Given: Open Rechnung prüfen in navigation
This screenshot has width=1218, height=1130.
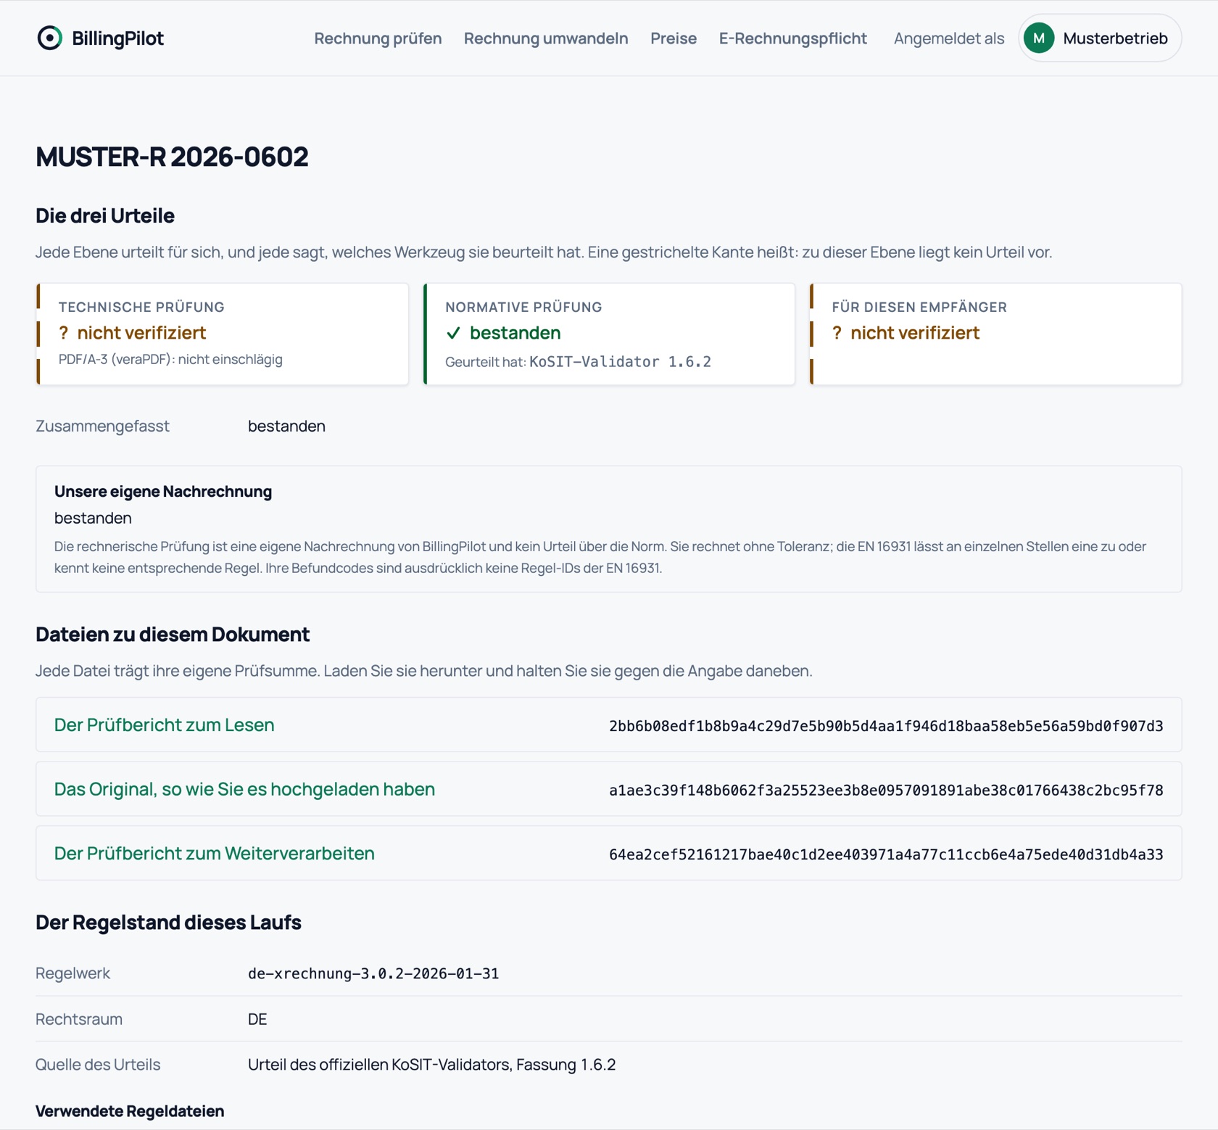Looking at the screenshot, I should 378,38.
